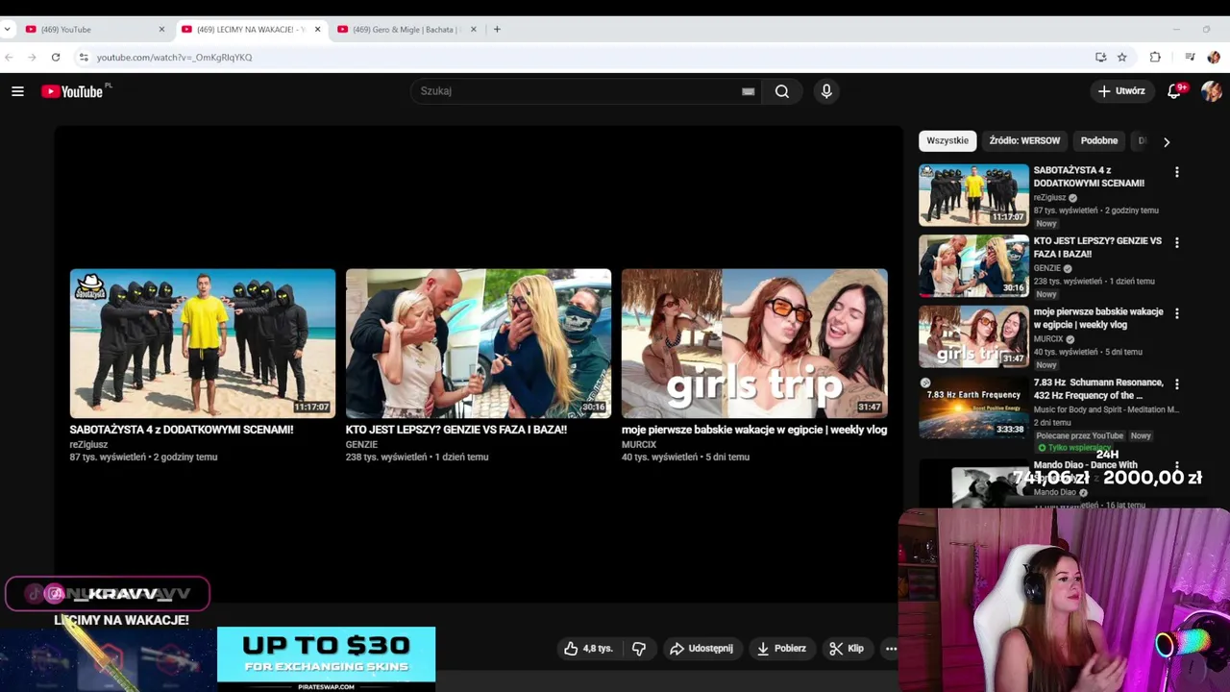Play end-screen KTO JEST LEPSZY thumbnail
The width and height of the screenshot is (1230, 692).
click(479, 343)
